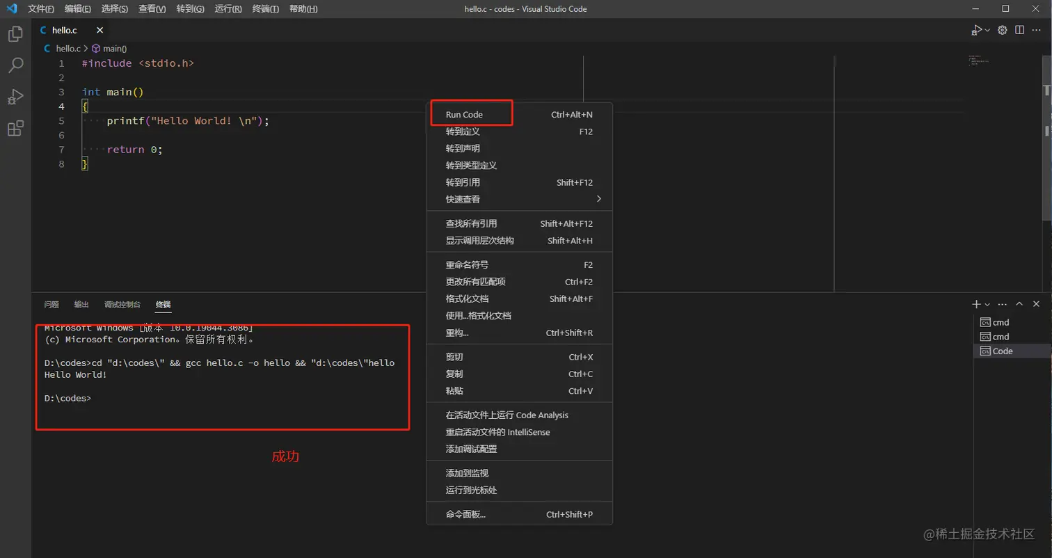The image size is (1052, 558).
Task: Open the 终端(T) menu
Action: coord(265,9)
